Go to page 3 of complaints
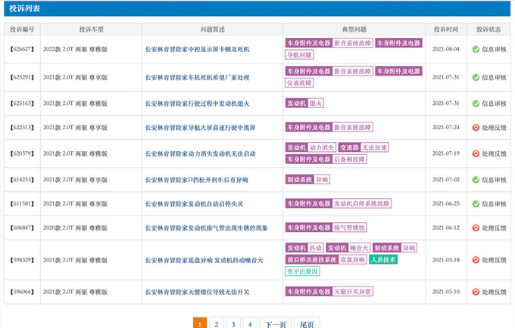This screenshot has width=515, height=328. 233,323
